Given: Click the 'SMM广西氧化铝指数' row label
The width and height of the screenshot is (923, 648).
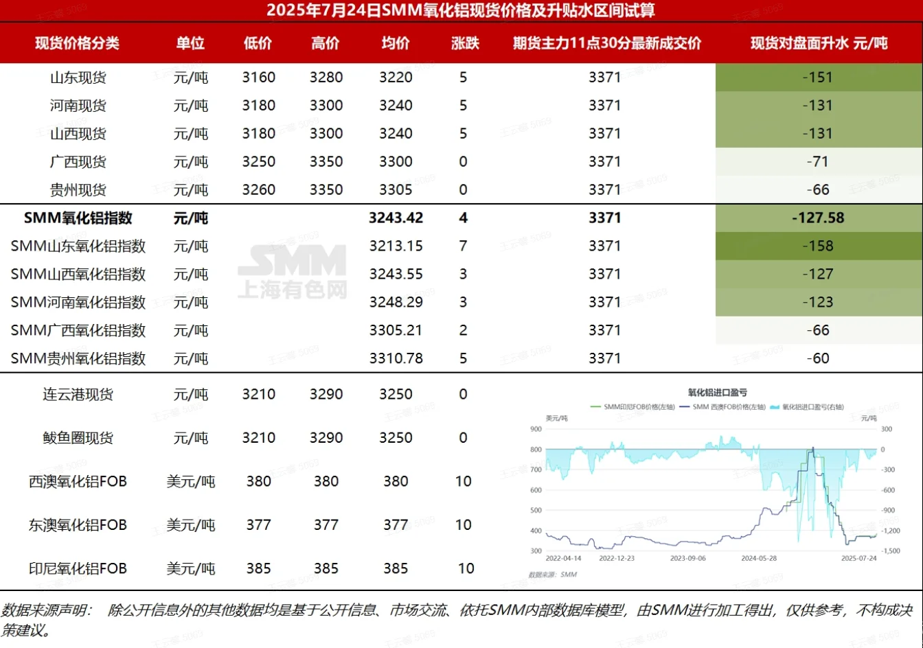Looking at the screenshot, I should click(78, 331).
